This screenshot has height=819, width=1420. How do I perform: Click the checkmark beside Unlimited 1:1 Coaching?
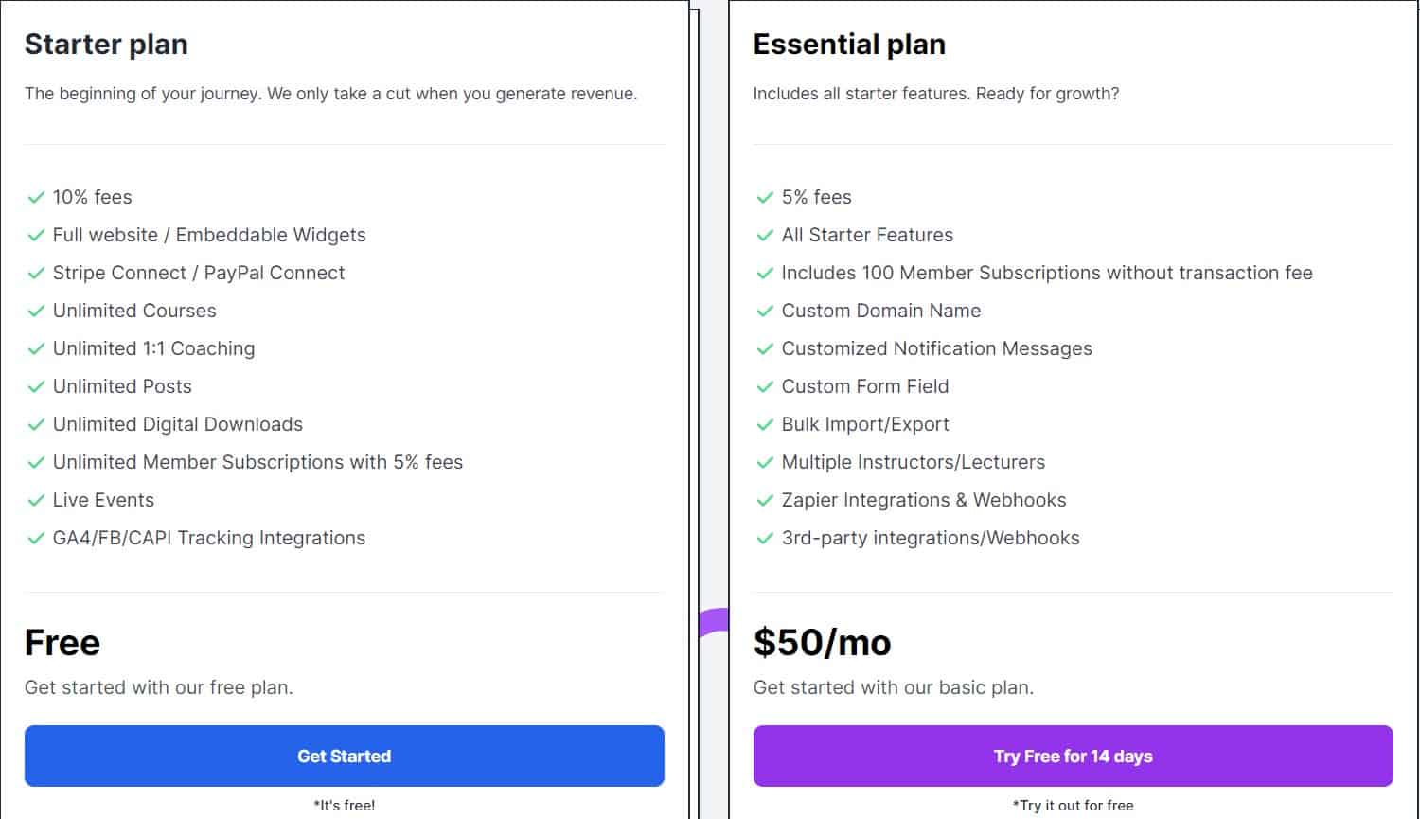point(37,348)
